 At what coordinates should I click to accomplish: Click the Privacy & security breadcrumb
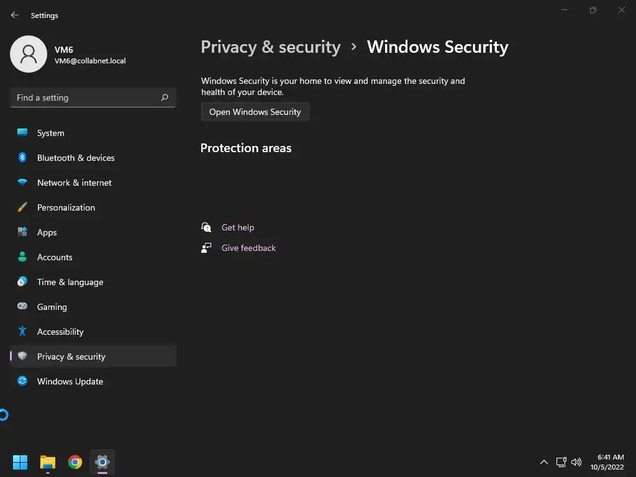[x=270, y=47]
